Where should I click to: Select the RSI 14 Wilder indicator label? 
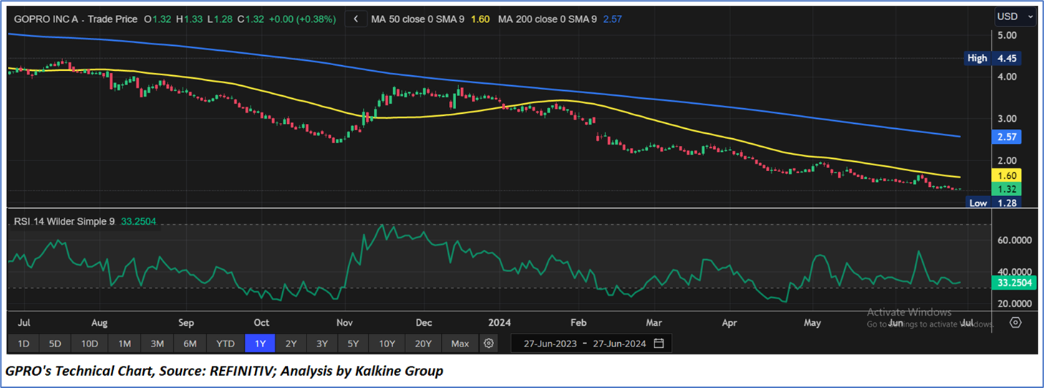tap(64, 222)
